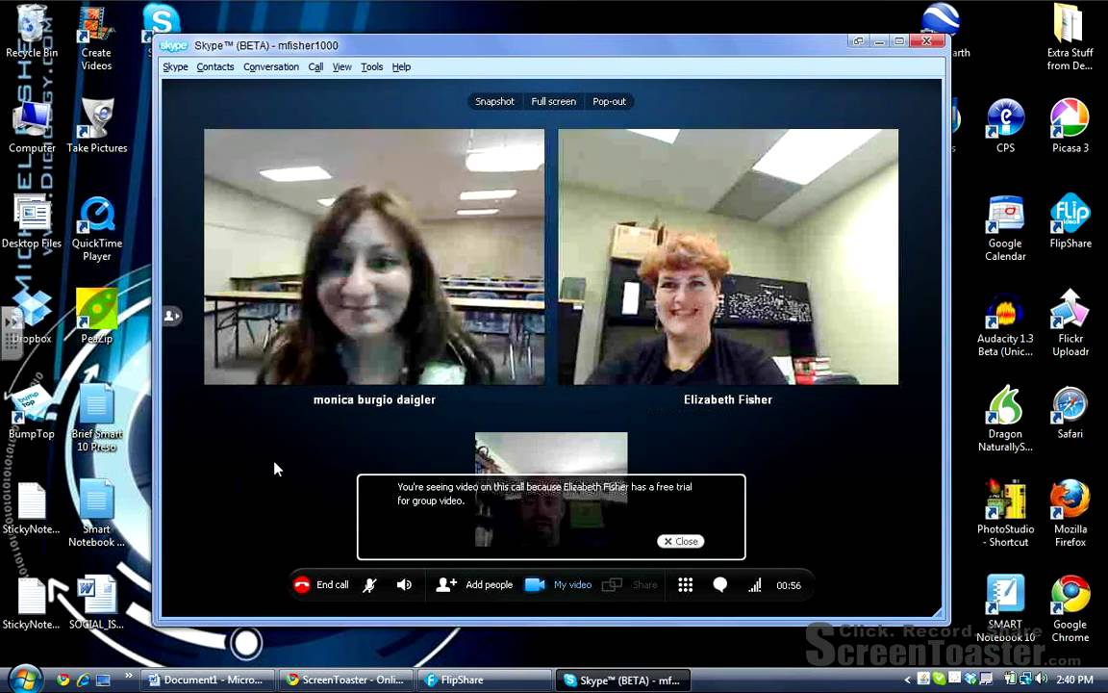This screenshot has height=693, width=1108.
Task: Click the taskbar clock 2:40 PM
Action: tap(1074, 680)
